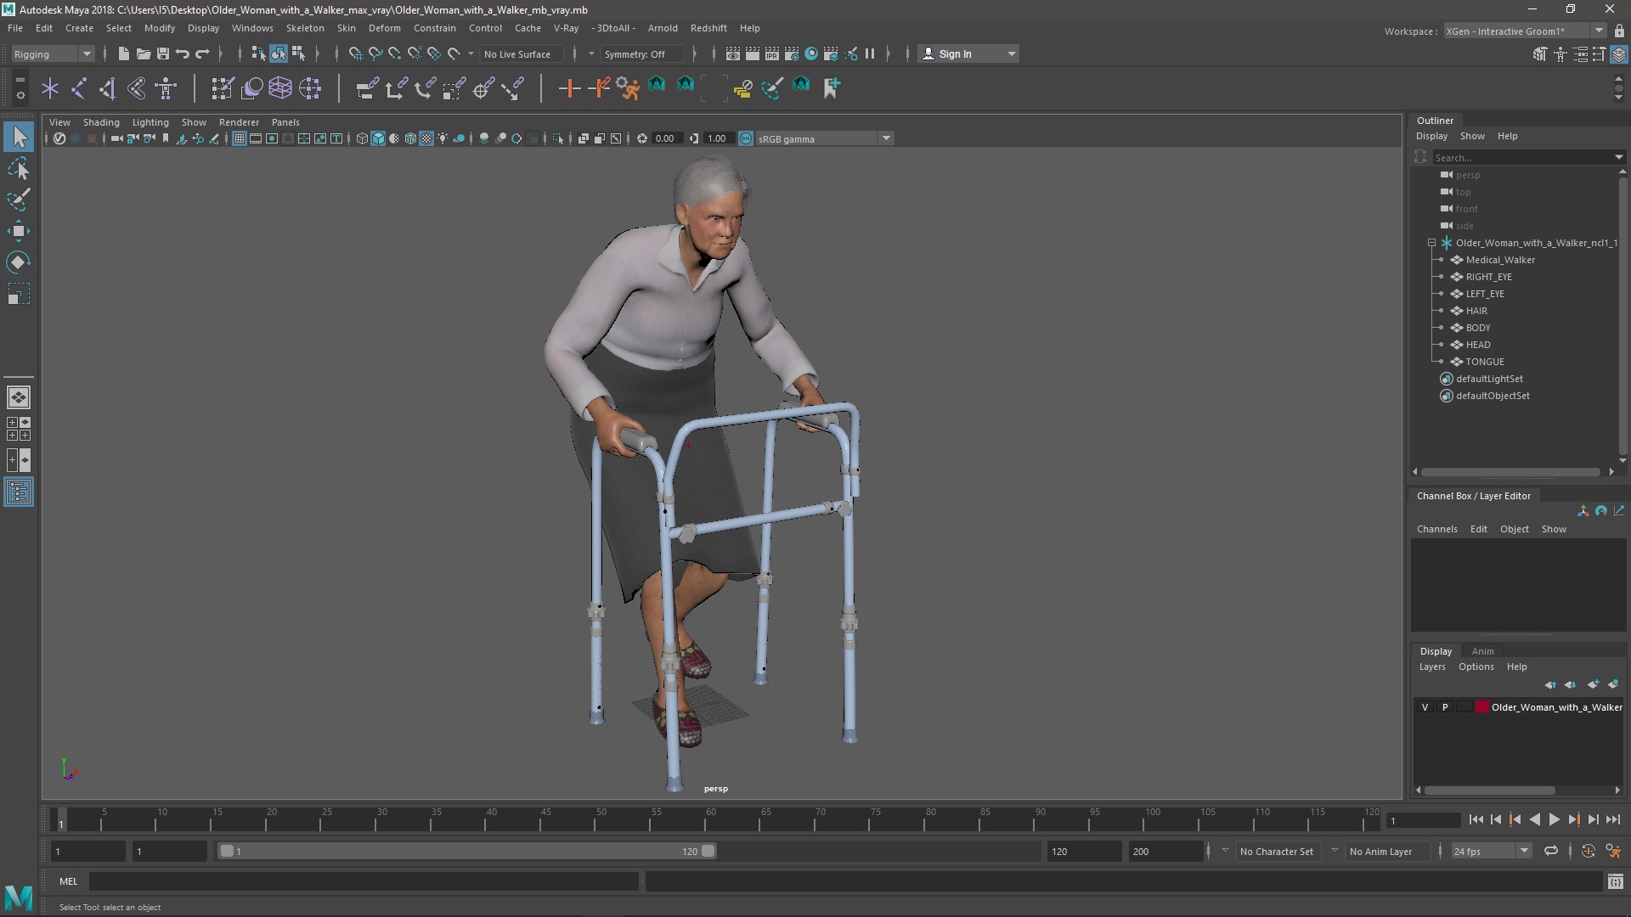Open the Channels menu in Channel Box
The width and height of the screenshot is (1631, 917).
tap(1436, 529)
